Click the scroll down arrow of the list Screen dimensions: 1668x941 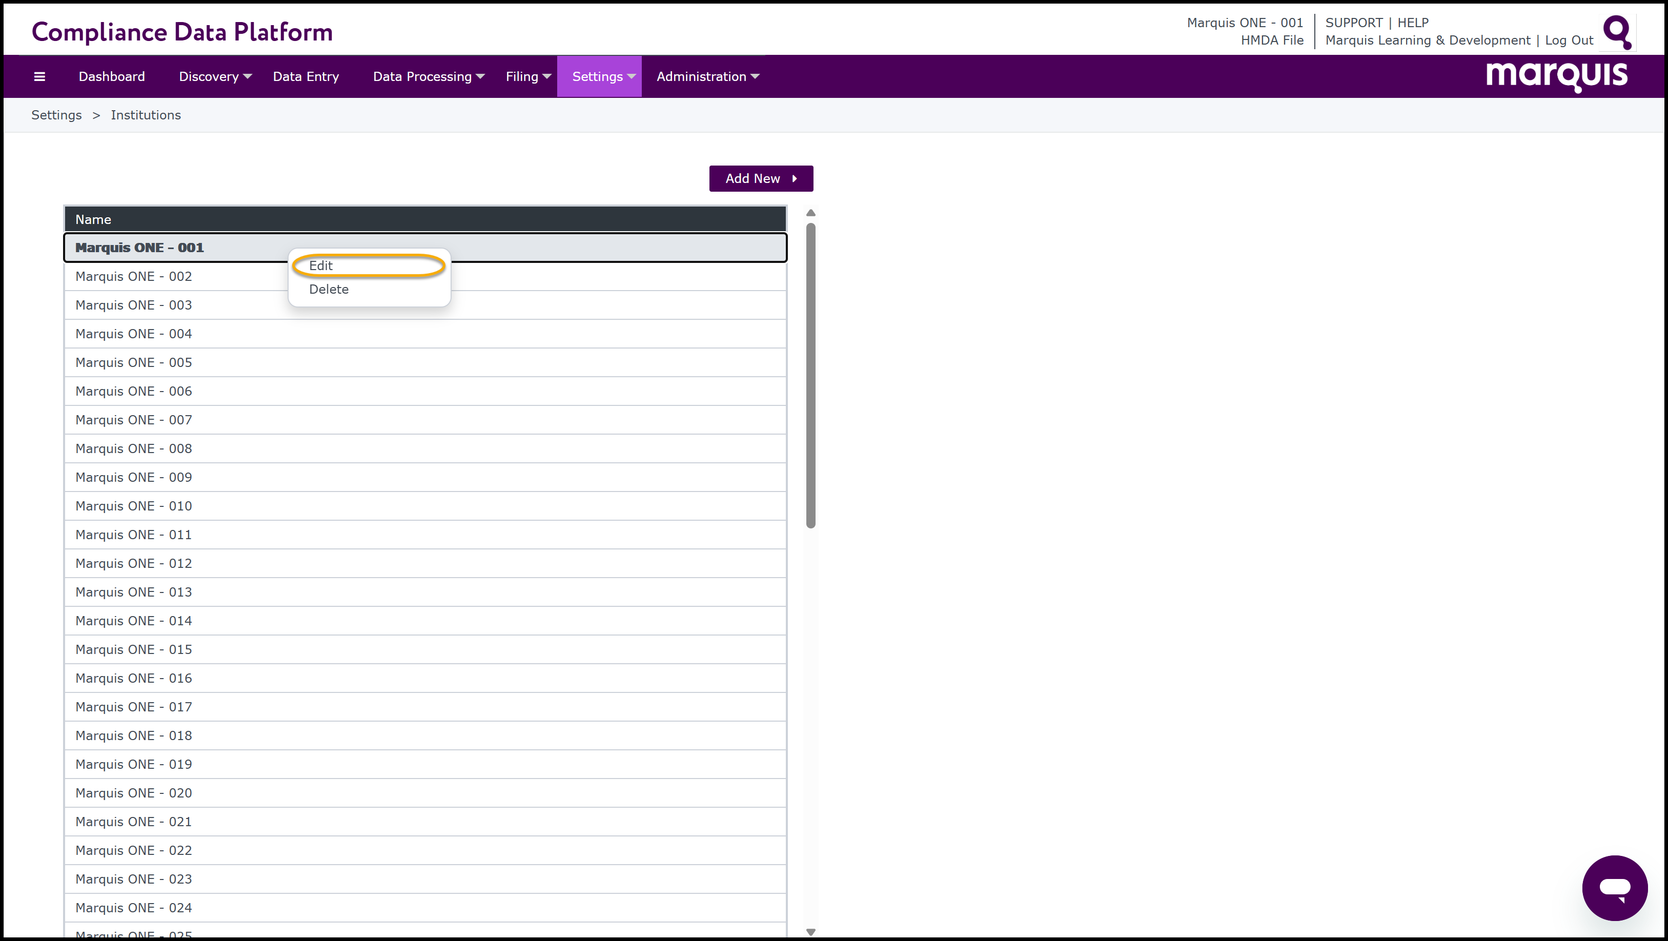coord(811,932)
